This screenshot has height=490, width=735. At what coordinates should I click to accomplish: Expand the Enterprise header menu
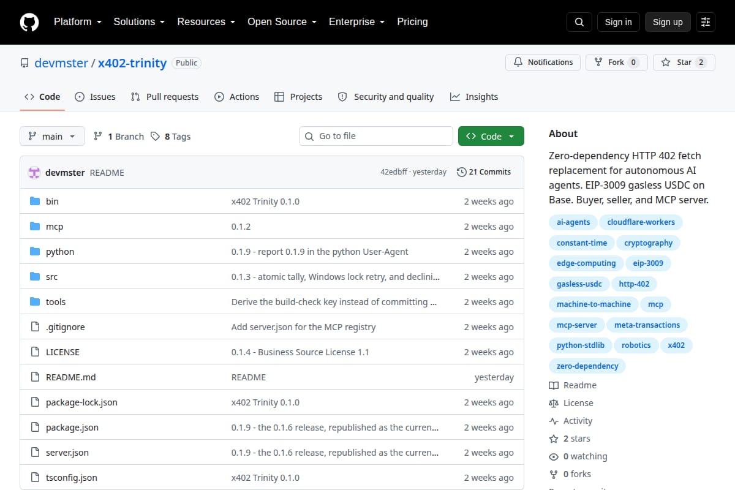tap(356, 21)
